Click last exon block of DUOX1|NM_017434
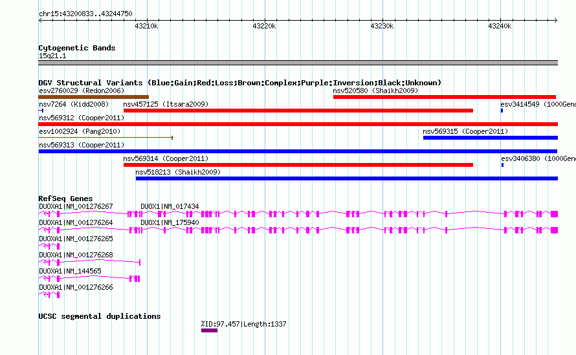Screen dimensions: 576x355 [x=555, y=213]
